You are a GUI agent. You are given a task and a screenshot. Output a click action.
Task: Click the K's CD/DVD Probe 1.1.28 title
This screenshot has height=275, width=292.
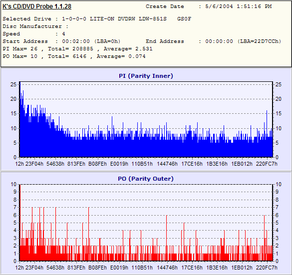[37, 6]
